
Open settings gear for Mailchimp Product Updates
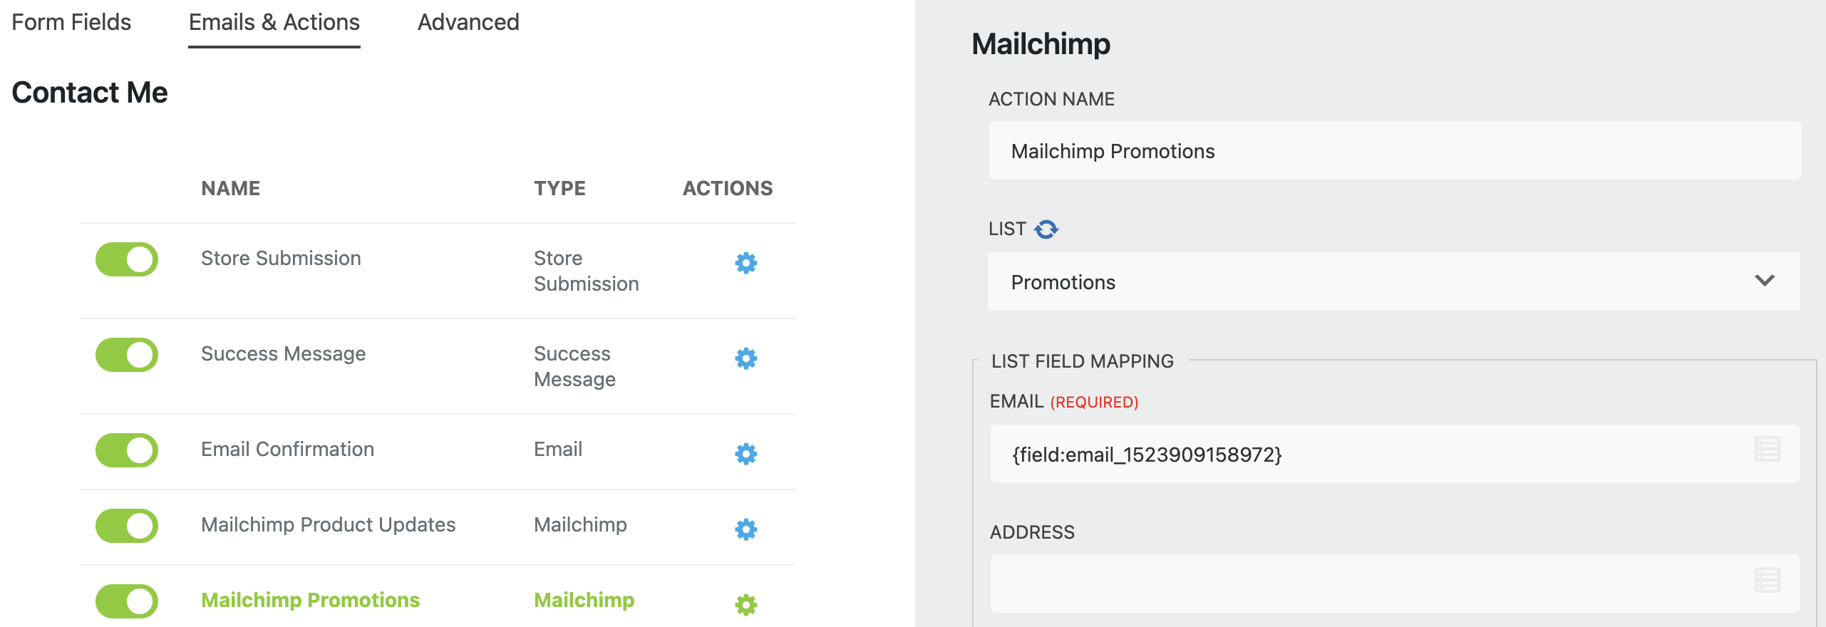click(x=746, y=529)
